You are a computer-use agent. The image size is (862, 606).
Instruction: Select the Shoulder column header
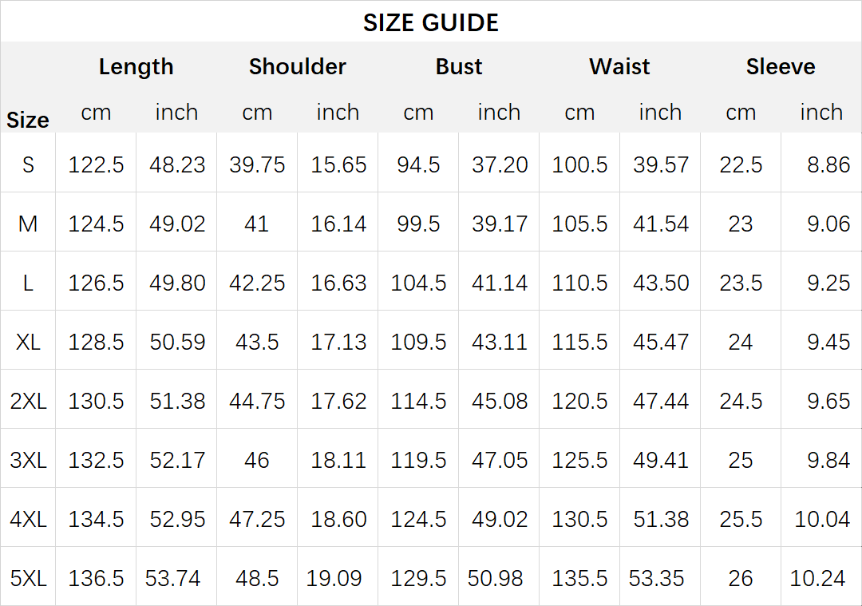(298, 66)
